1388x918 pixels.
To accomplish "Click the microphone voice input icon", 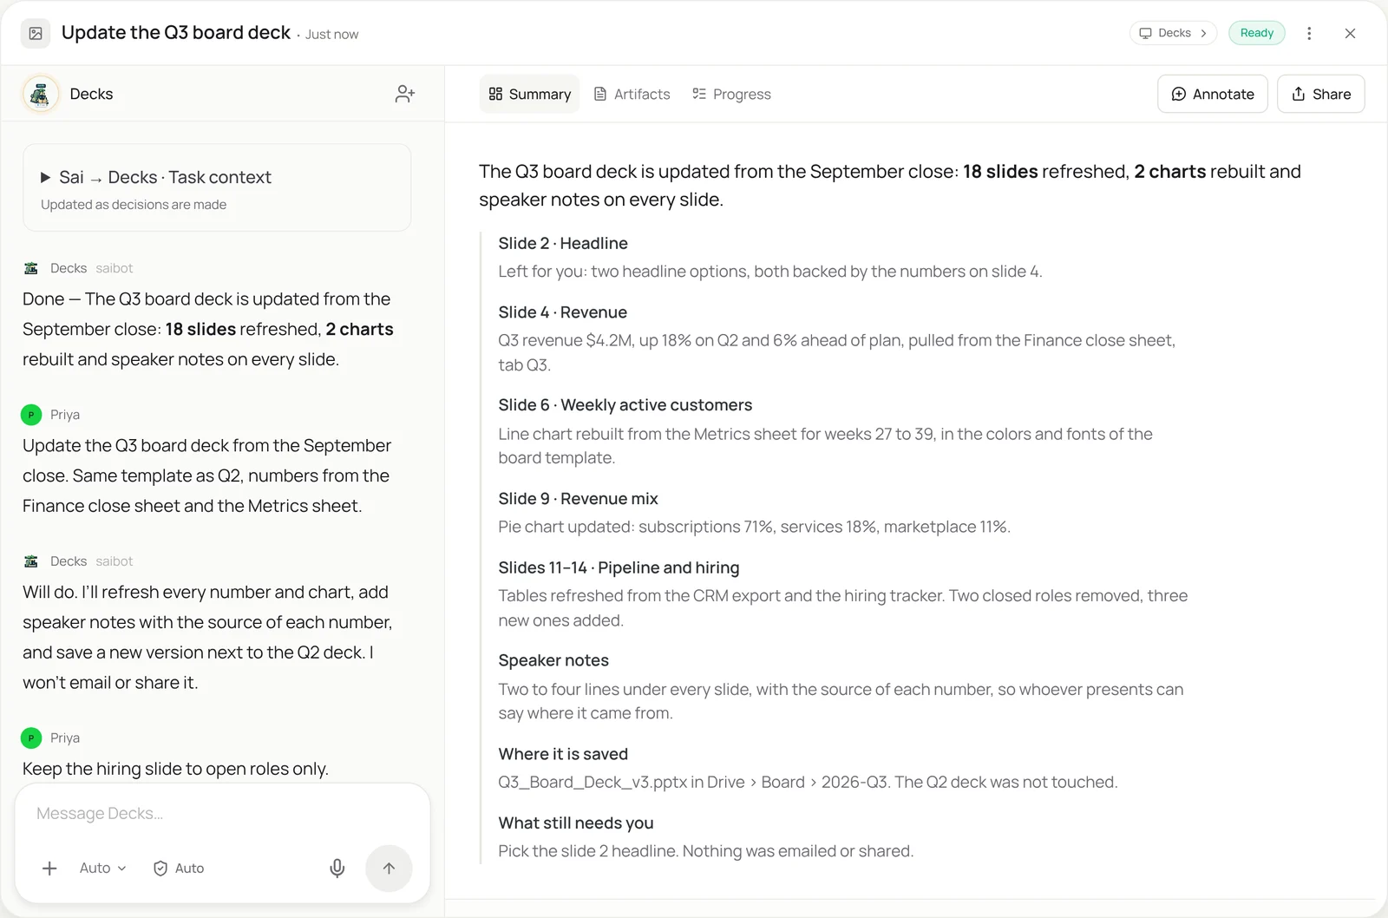I will point(337,868).
